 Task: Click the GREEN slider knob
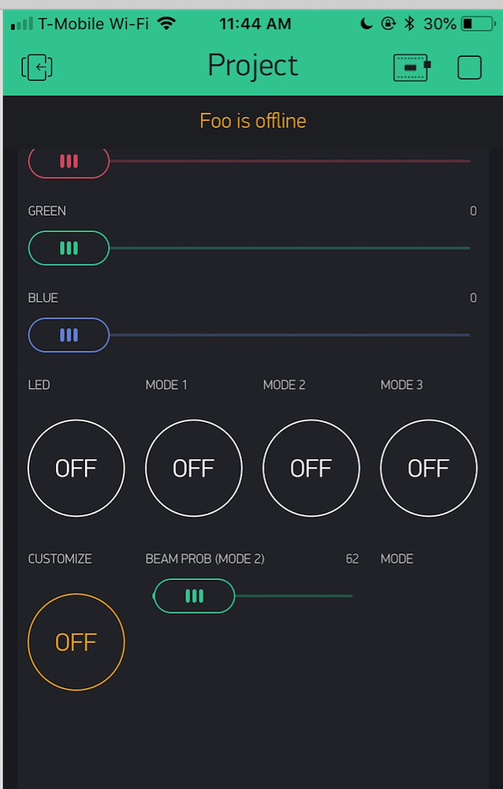(69, 248)
